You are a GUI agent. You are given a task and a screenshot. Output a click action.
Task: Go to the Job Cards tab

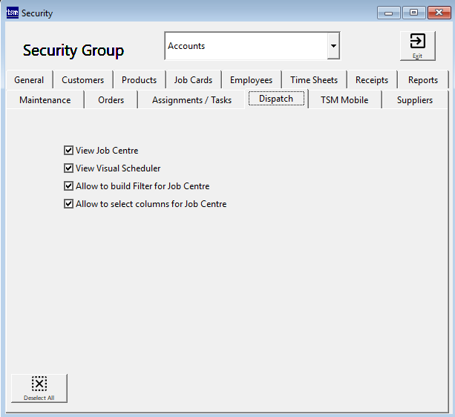[x=193, y=80]
